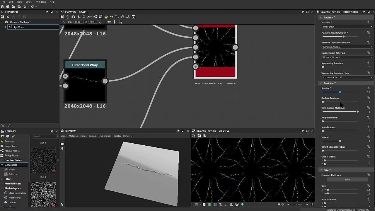Click the camera snapshot icon in graph toolbar
Screen dimensions: 375x211
pos(73,17)
